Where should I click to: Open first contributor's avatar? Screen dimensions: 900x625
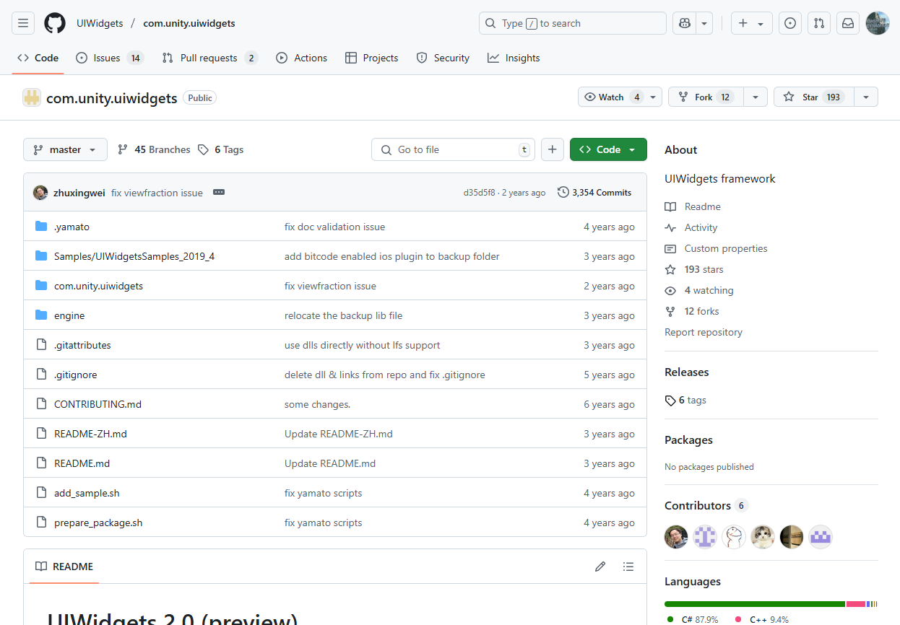(676, 537)
